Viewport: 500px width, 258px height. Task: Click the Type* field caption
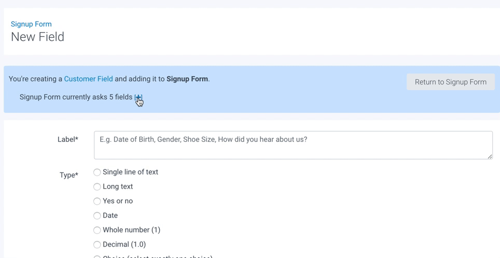point(69,175)
